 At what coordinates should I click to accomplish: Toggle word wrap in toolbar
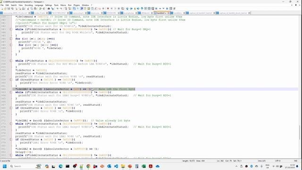click(74, 8)
